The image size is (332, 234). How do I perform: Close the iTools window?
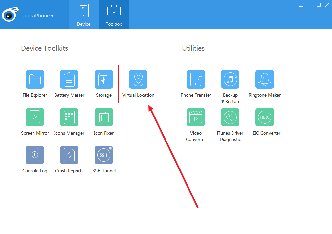[x=327, y=5]
